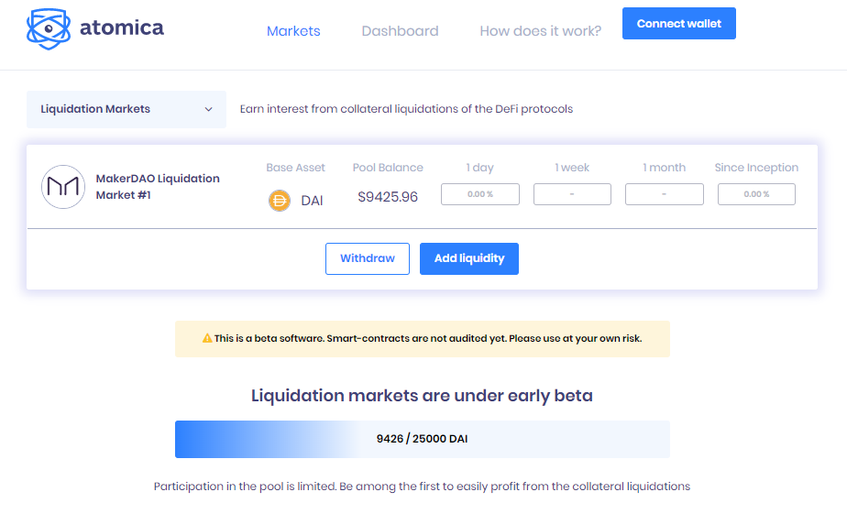Expand the Liquidation Markets dropdown
847x514 pixels.
[x=126, y=109]
